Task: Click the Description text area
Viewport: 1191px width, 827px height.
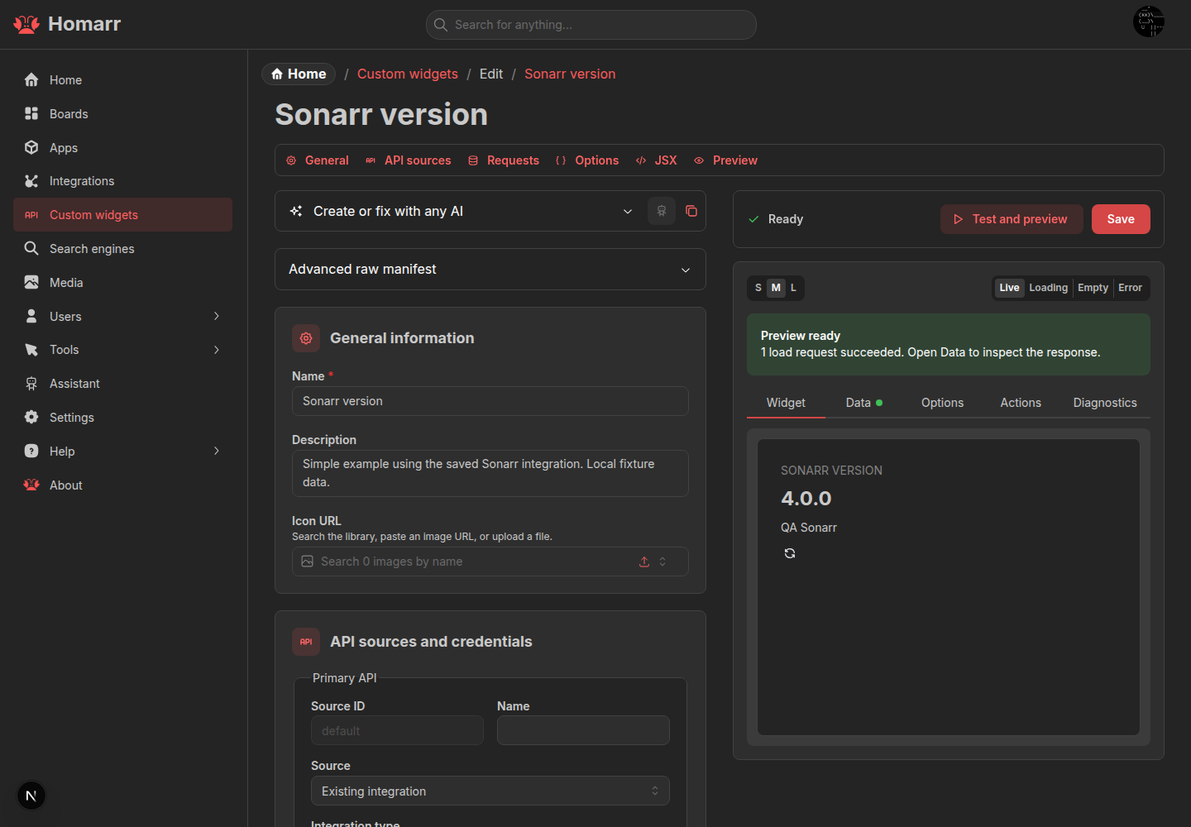Action: point(490,473)
